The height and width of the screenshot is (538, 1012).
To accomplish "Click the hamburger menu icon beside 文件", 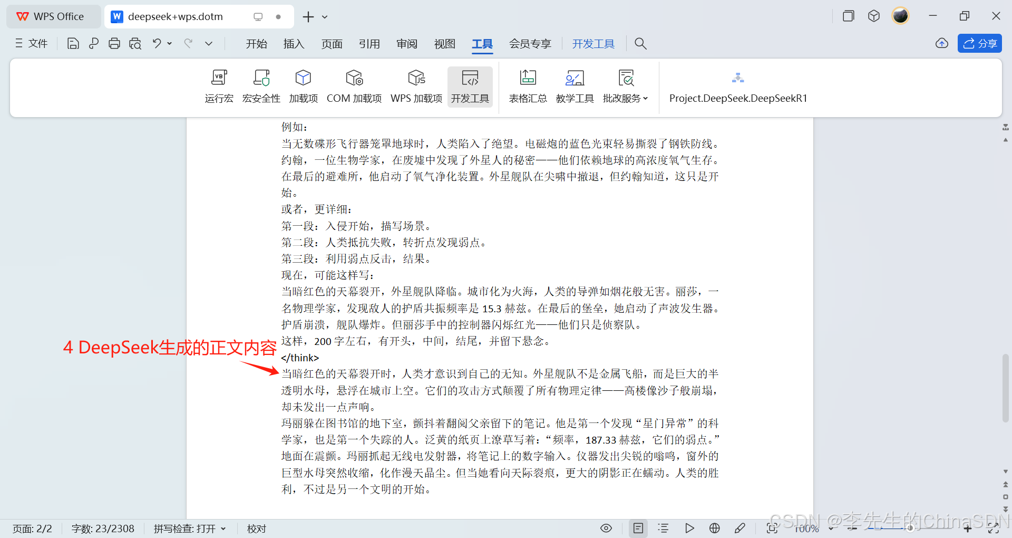I will tap(19, 43).
